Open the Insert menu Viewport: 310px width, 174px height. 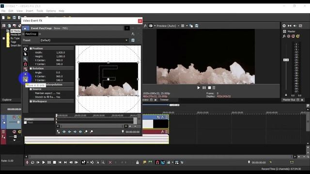click(30, 11)
